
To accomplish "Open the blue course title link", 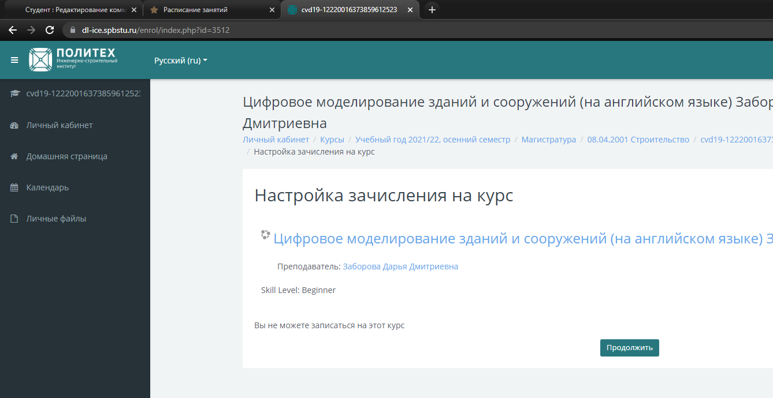I will 523,238.
